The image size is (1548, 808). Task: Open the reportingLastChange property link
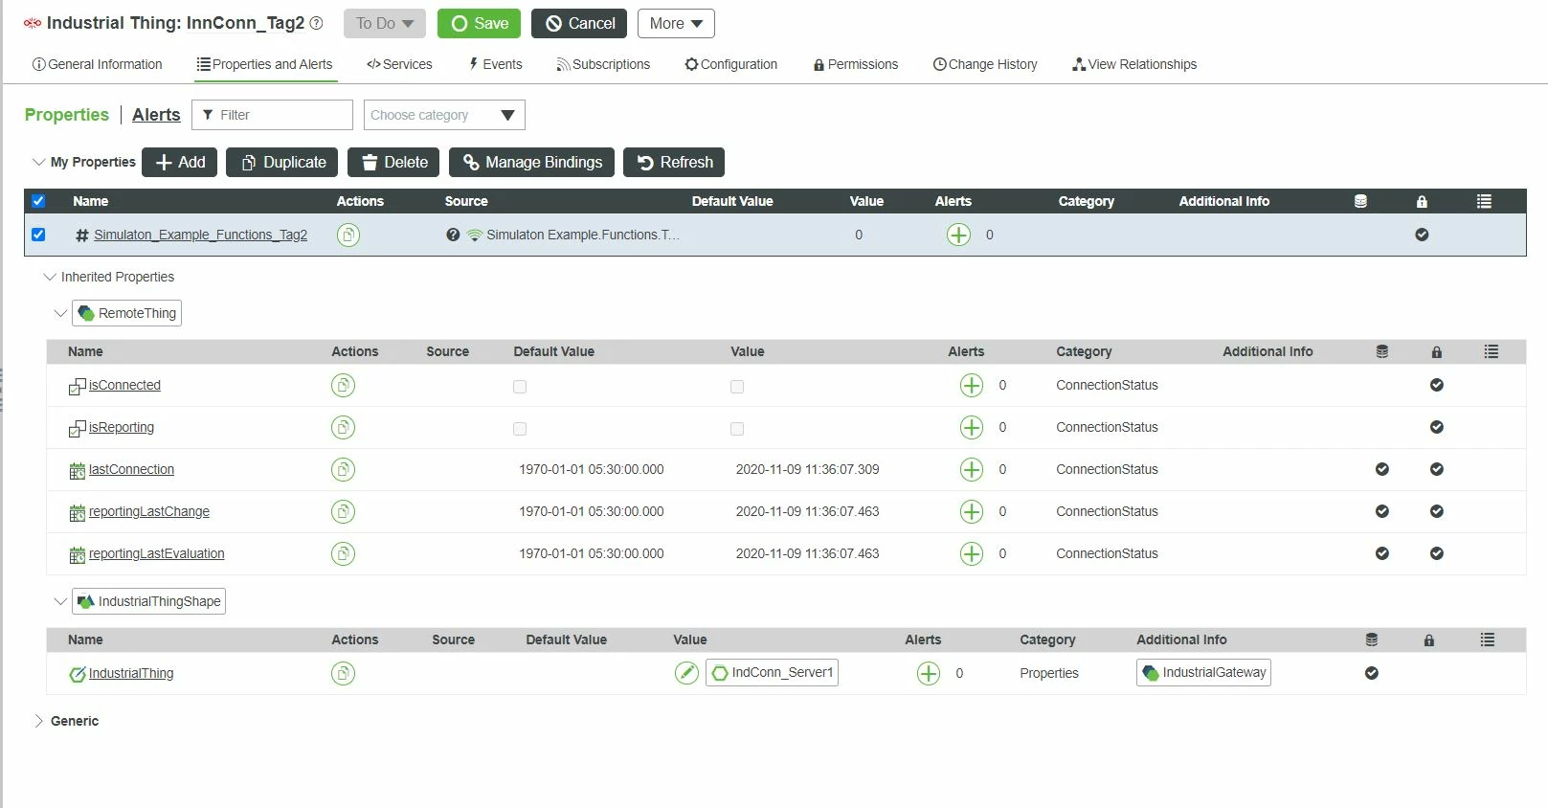tap(149, 511)
